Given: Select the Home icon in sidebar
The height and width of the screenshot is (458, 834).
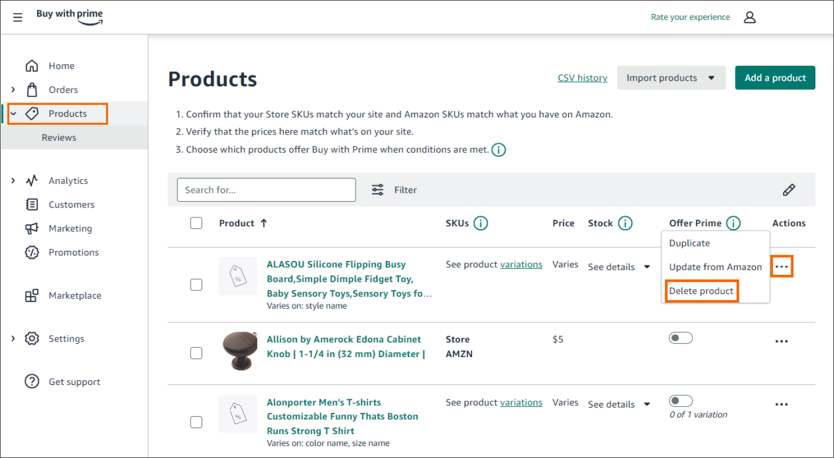Looking at the screenshot, I should pyautogui.click(x=32, y=66).
